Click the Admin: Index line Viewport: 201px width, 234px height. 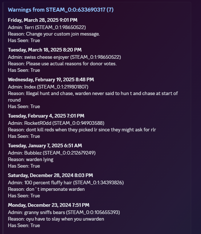pos(48,87)
